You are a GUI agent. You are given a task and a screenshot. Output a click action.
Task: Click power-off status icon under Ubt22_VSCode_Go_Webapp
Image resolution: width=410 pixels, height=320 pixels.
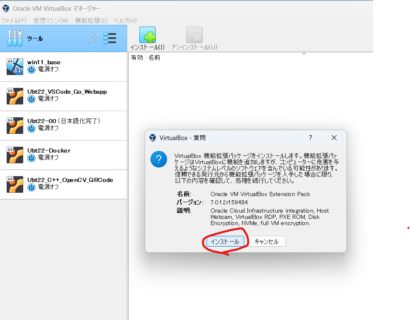tap(32, 99)
